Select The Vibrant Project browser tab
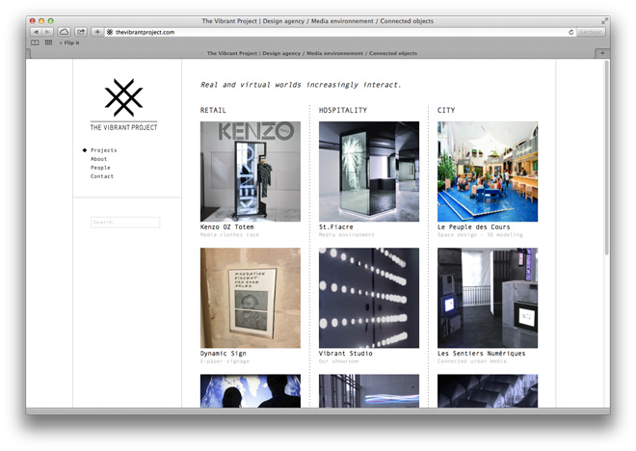 pos(311,53)
